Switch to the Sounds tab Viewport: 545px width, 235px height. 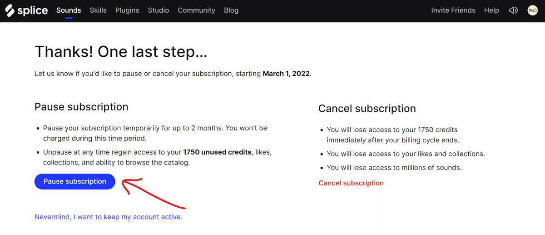[69, 10]
